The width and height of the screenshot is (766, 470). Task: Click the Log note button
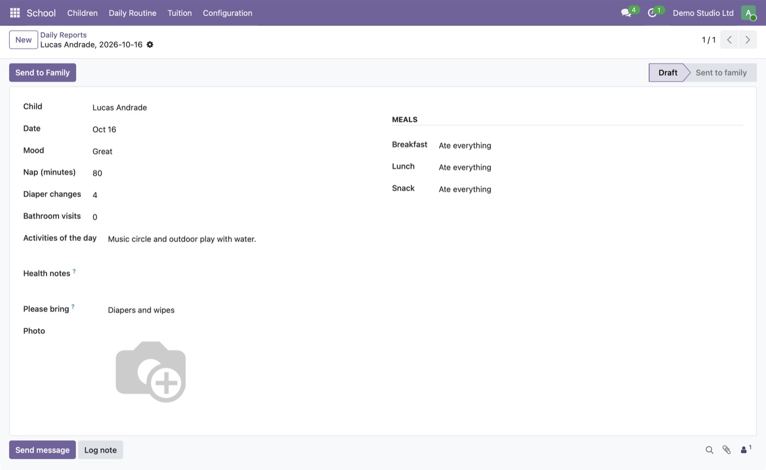tap(101, 450)
